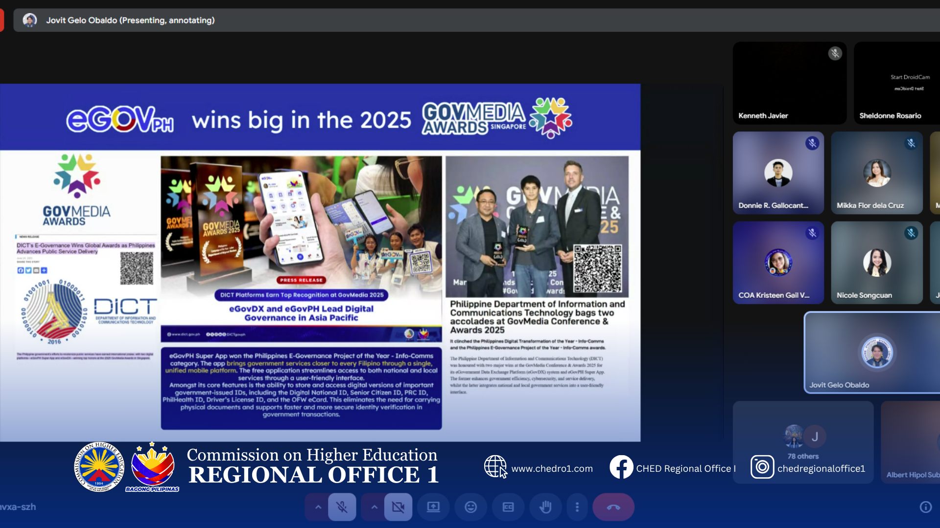Select Donnie R. Gallocant's participant tile
The image size is (940, 528).
tap(778, 173)
